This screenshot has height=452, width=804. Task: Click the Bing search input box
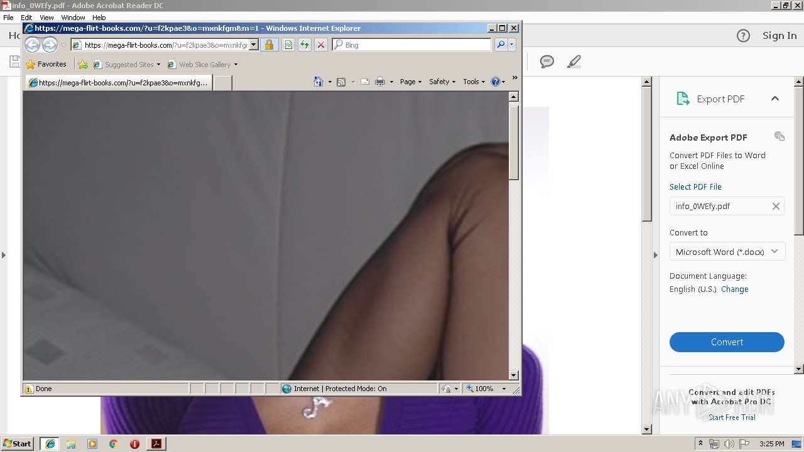pyautogui.click(x=411, y=45)
